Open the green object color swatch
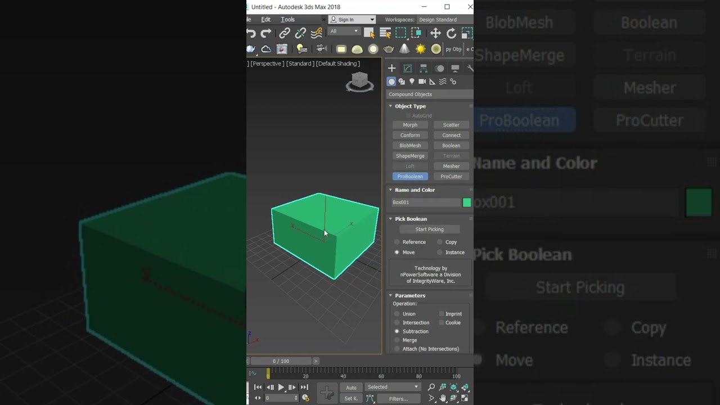The image size is (720, 405). pyautogui.click(x=467, y=202)
